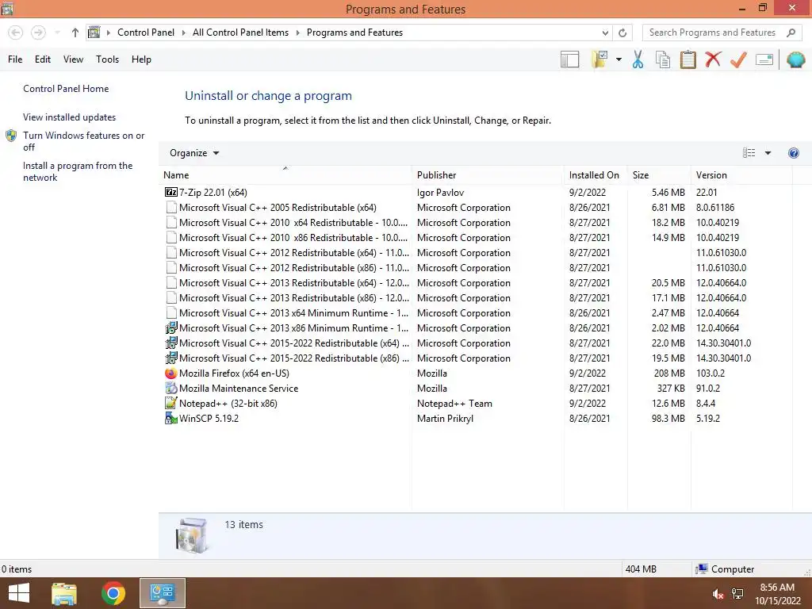The height and width of the screenshot is (609, 812).
Task: Expand the More view options arrow
Action: point(768,153)
